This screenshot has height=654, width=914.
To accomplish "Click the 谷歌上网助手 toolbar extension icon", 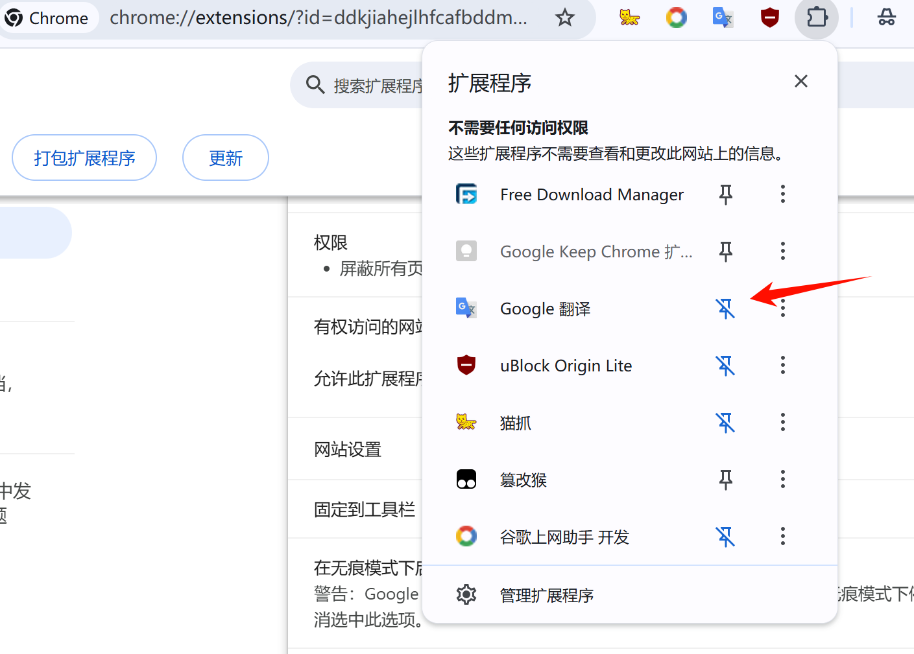I will [676, 18].
